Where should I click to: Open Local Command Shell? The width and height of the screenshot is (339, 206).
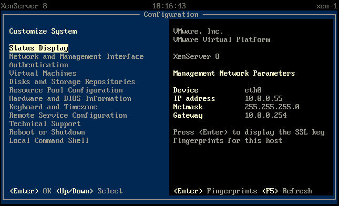pyautogui.click(x=49, y=140)
